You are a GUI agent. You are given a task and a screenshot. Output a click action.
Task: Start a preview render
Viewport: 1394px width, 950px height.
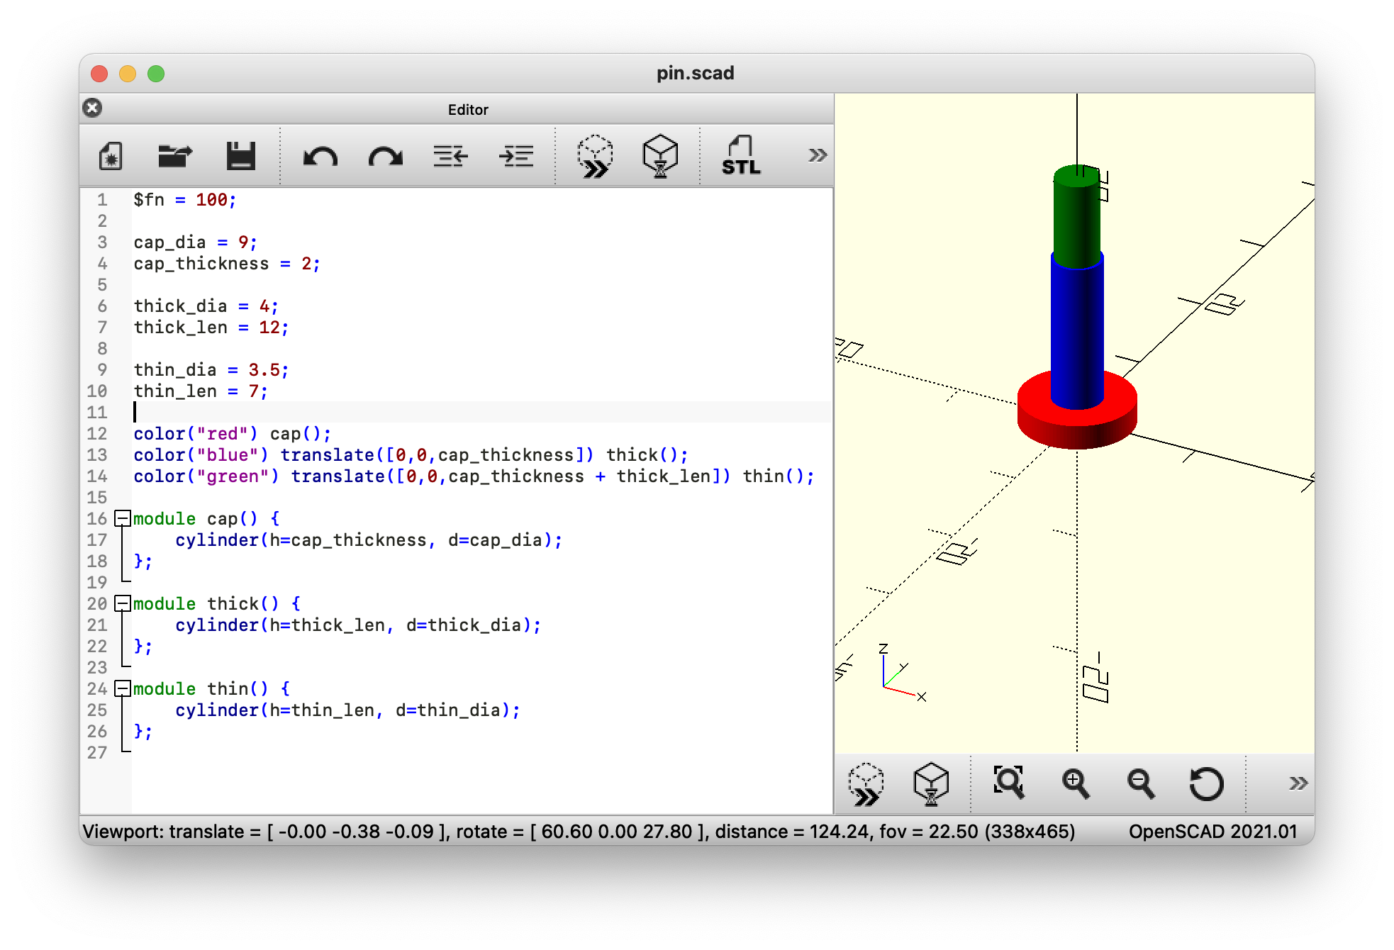pyautogui.click(x=596, y=156)
